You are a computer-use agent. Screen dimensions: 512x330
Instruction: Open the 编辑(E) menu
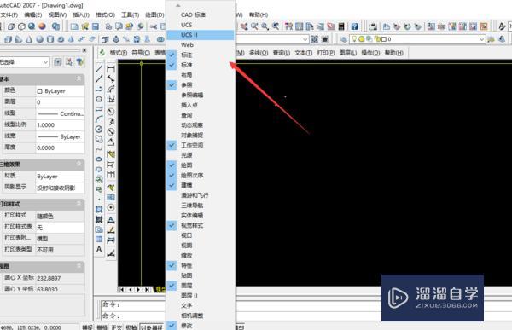coord(33,15)
